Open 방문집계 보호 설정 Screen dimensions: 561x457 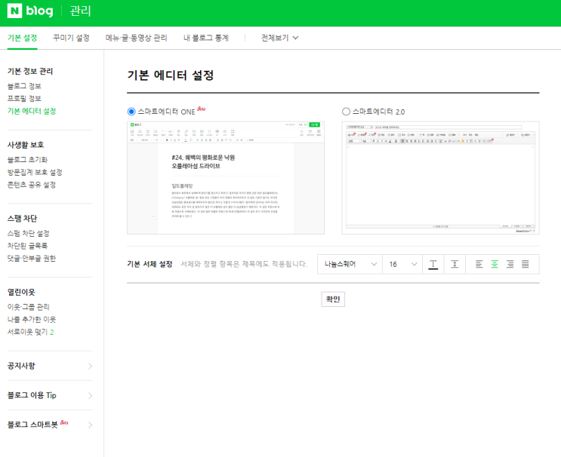pyautogui.click(x=35, y=172)
